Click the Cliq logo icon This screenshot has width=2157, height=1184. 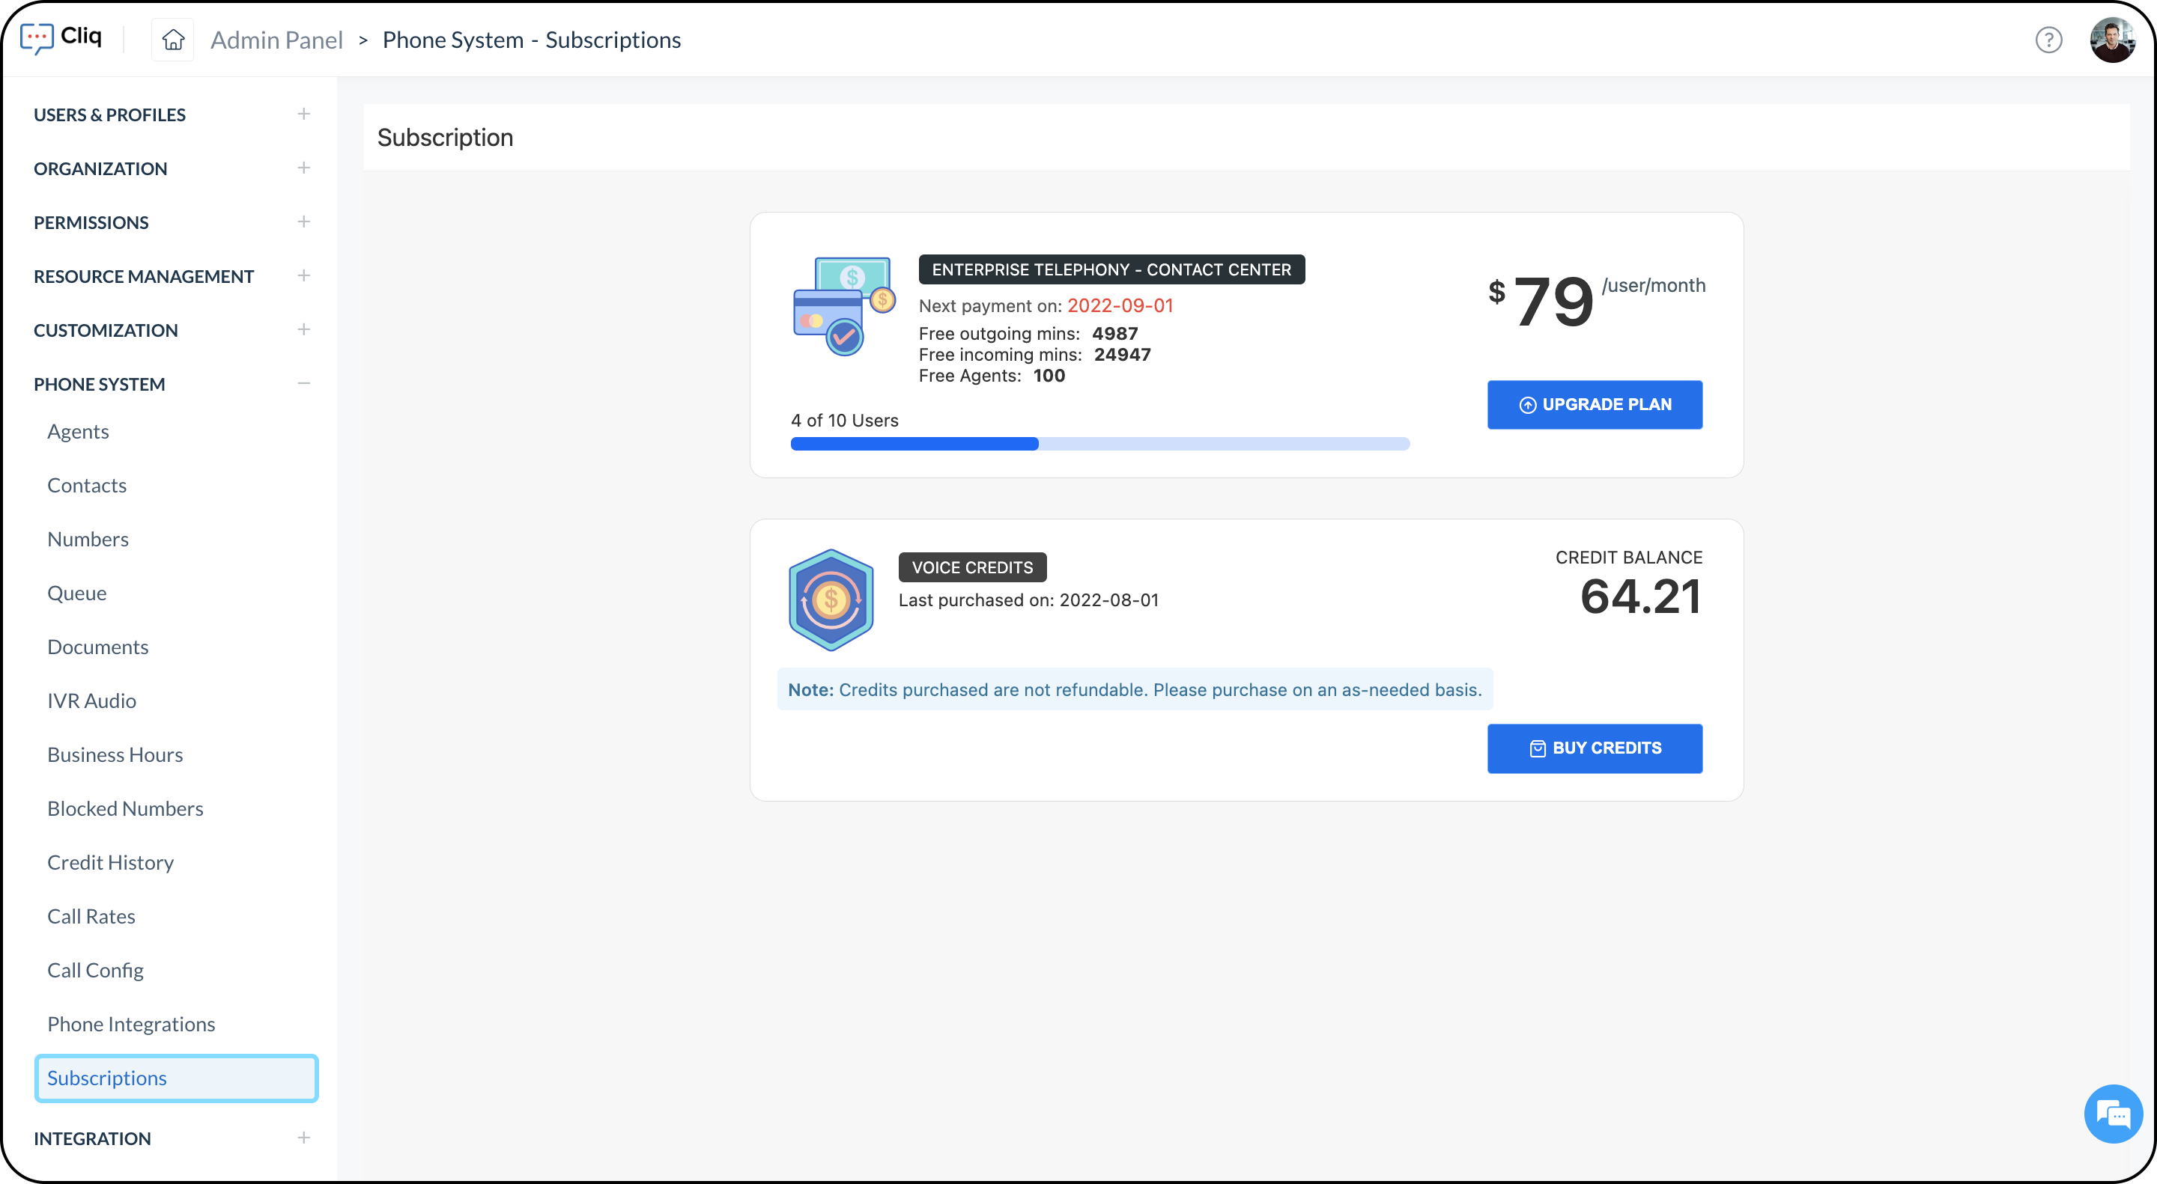[x=37, y=37]
